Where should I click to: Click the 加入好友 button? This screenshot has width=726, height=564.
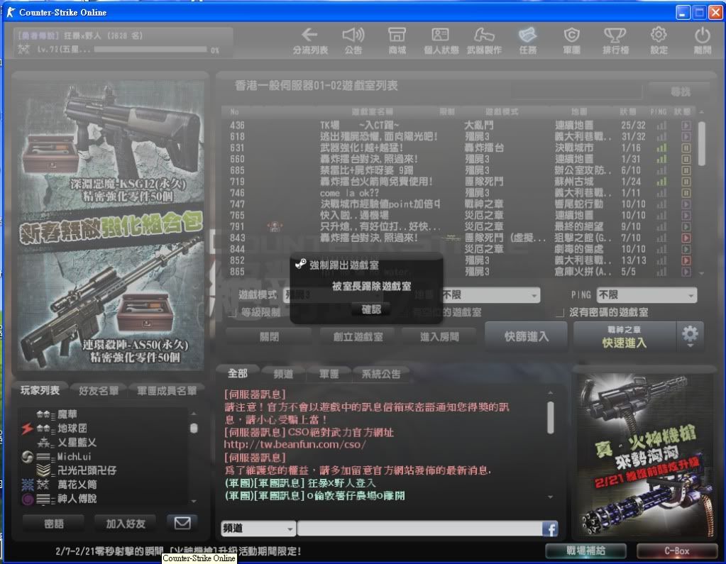[126, 524]
